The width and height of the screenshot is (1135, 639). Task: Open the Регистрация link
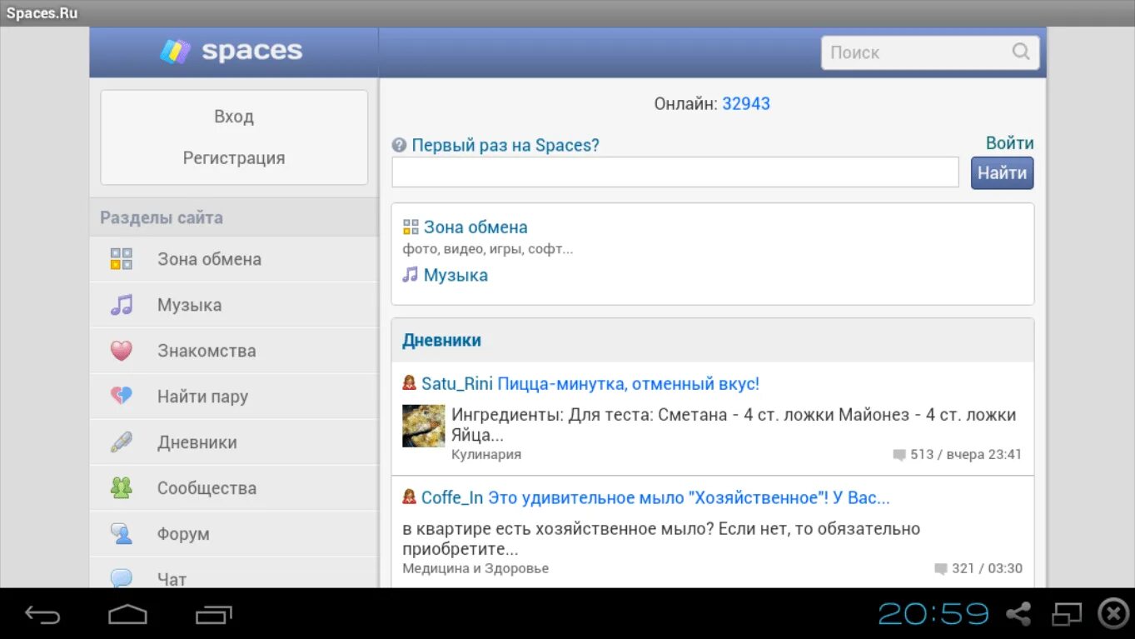click(234, 158)
